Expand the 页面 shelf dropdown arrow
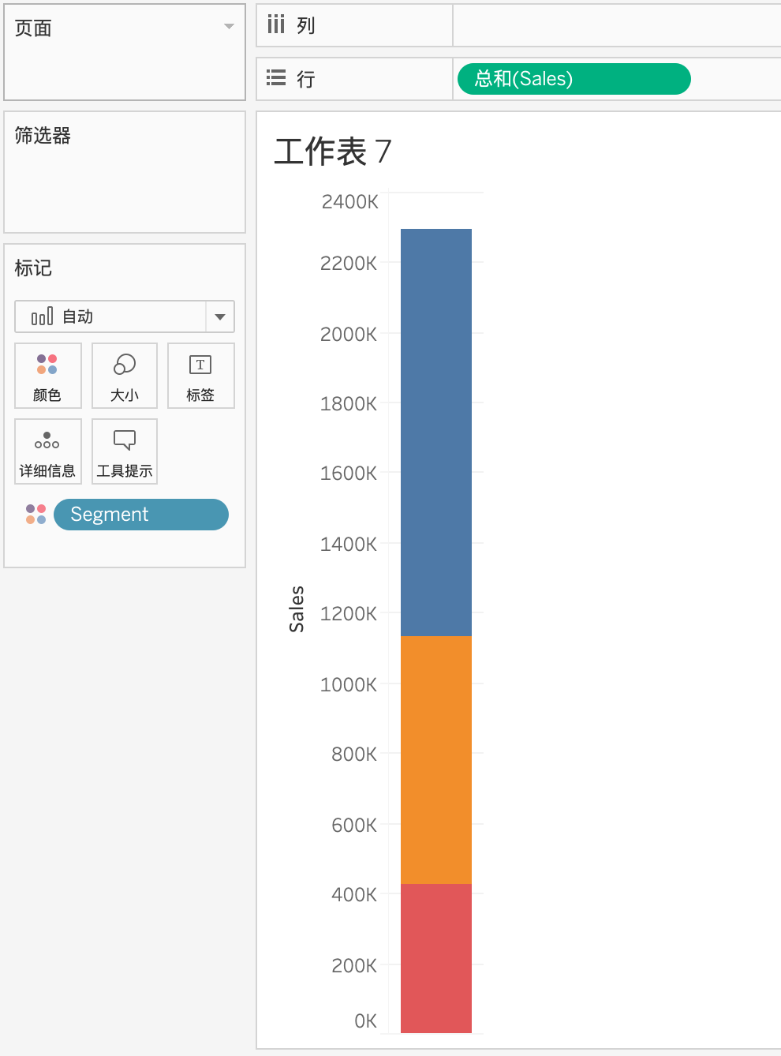The width and height of the screenshot is (781, 1056). pos(228,26)
